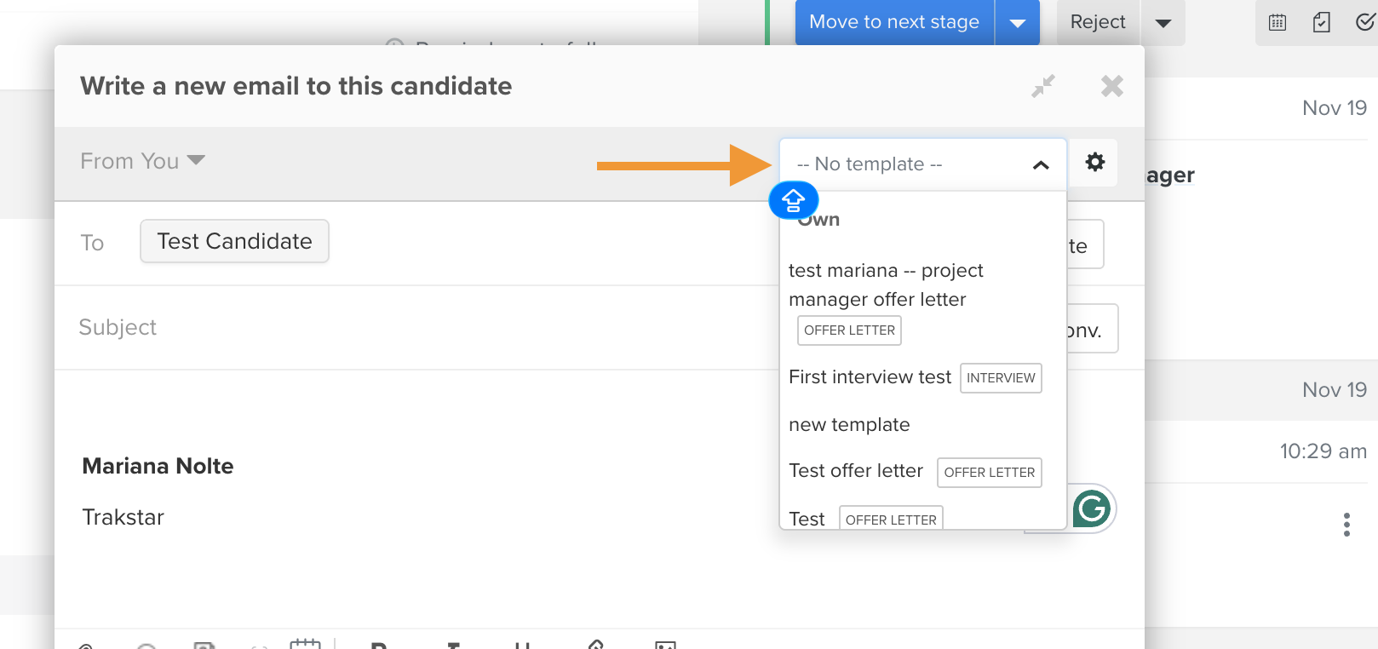Open the three-dot options menu

pyautogui.click(x=1346, y=524)
